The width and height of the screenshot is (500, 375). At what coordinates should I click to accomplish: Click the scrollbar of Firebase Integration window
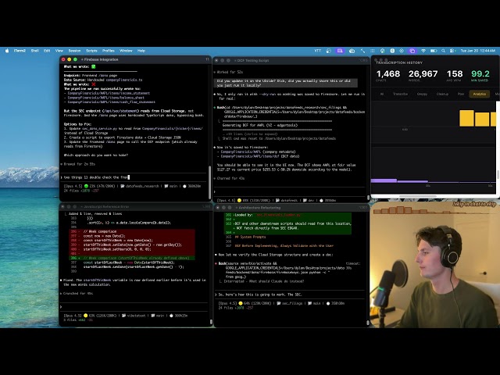tap(209, 182)
